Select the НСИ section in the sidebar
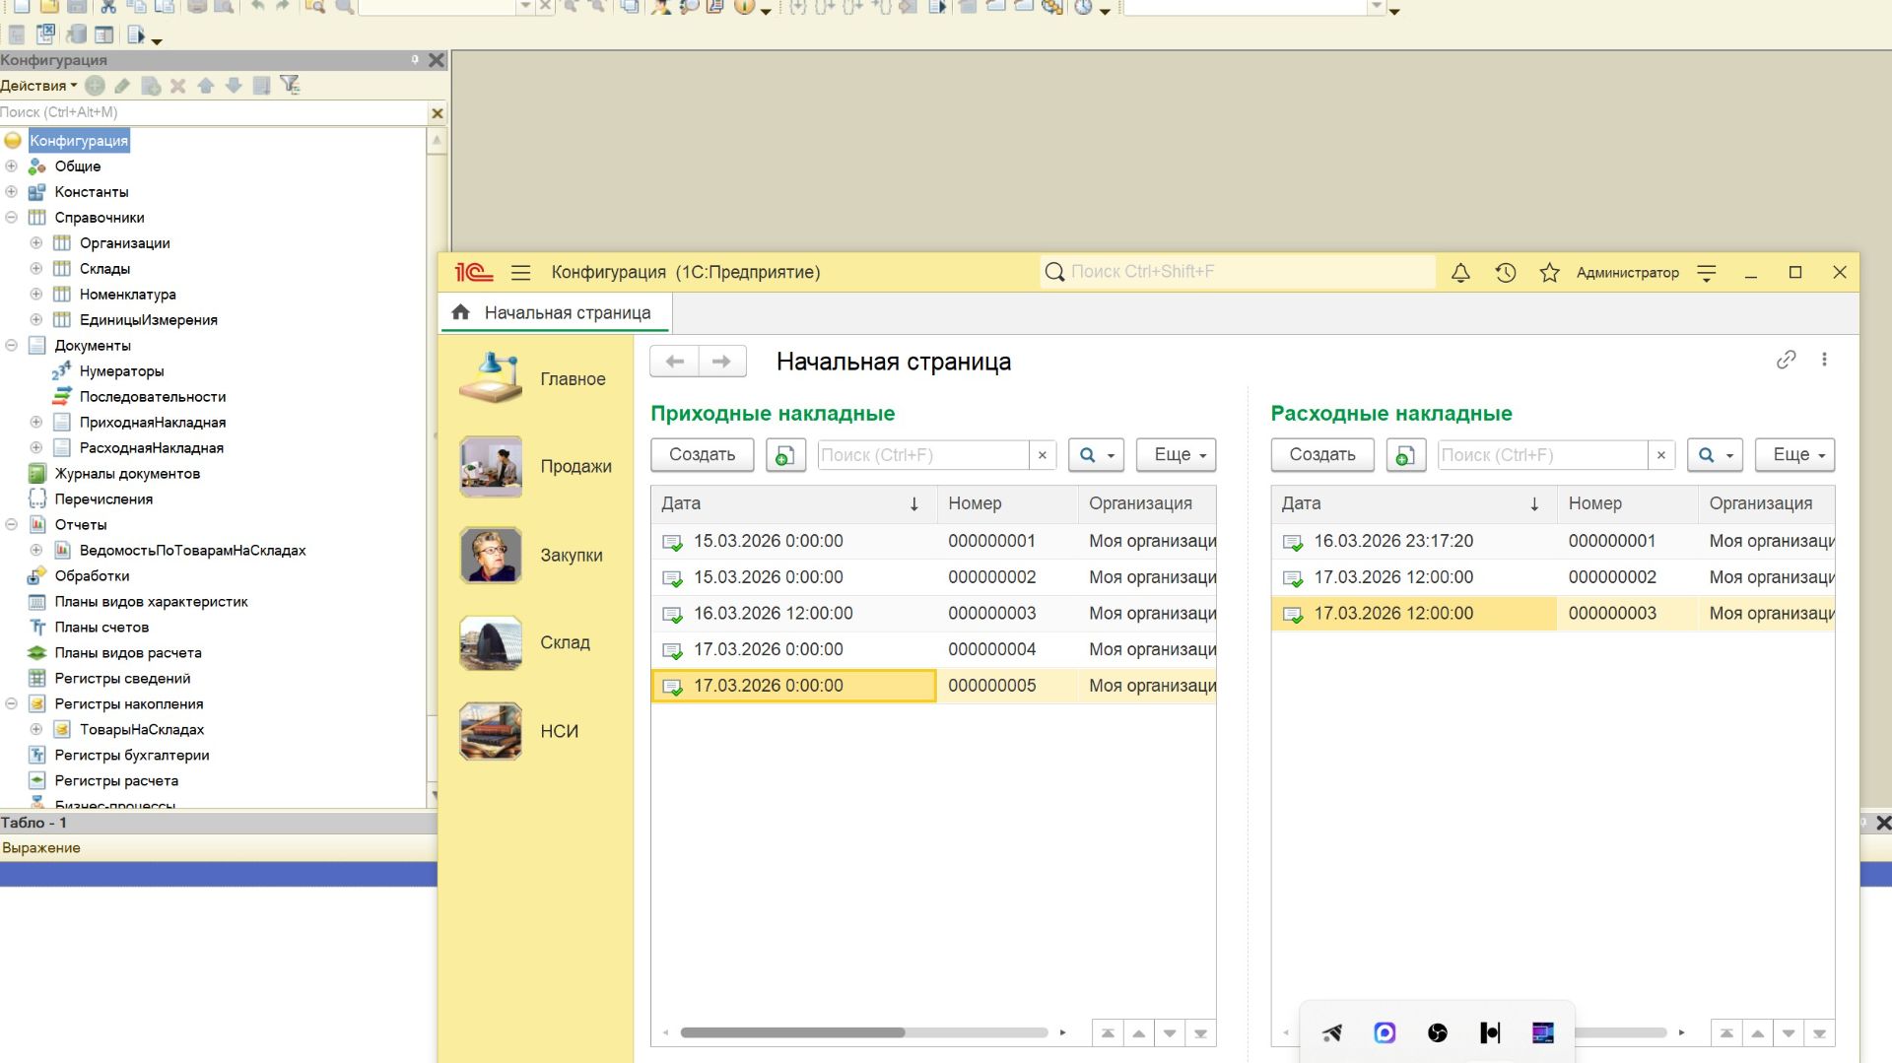The width and height of the screenshot is (1892, 1063). click(x=558, y=731)
